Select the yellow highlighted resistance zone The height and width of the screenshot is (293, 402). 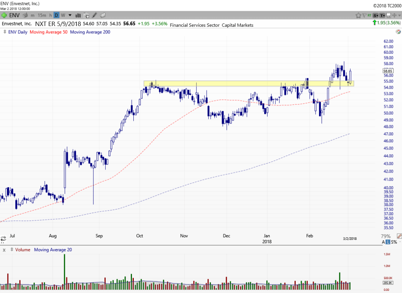(x=248, y=84)
